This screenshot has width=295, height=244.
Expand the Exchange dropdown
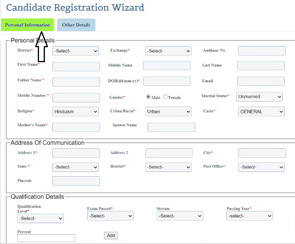(x=169, y=51)
